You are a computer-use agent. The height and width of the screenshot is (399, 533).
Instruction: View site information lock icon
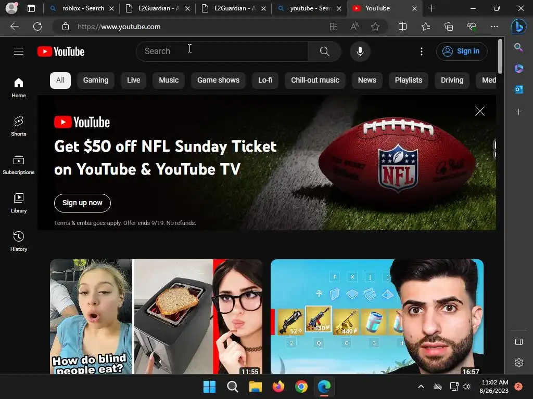[x=66, y=26]
